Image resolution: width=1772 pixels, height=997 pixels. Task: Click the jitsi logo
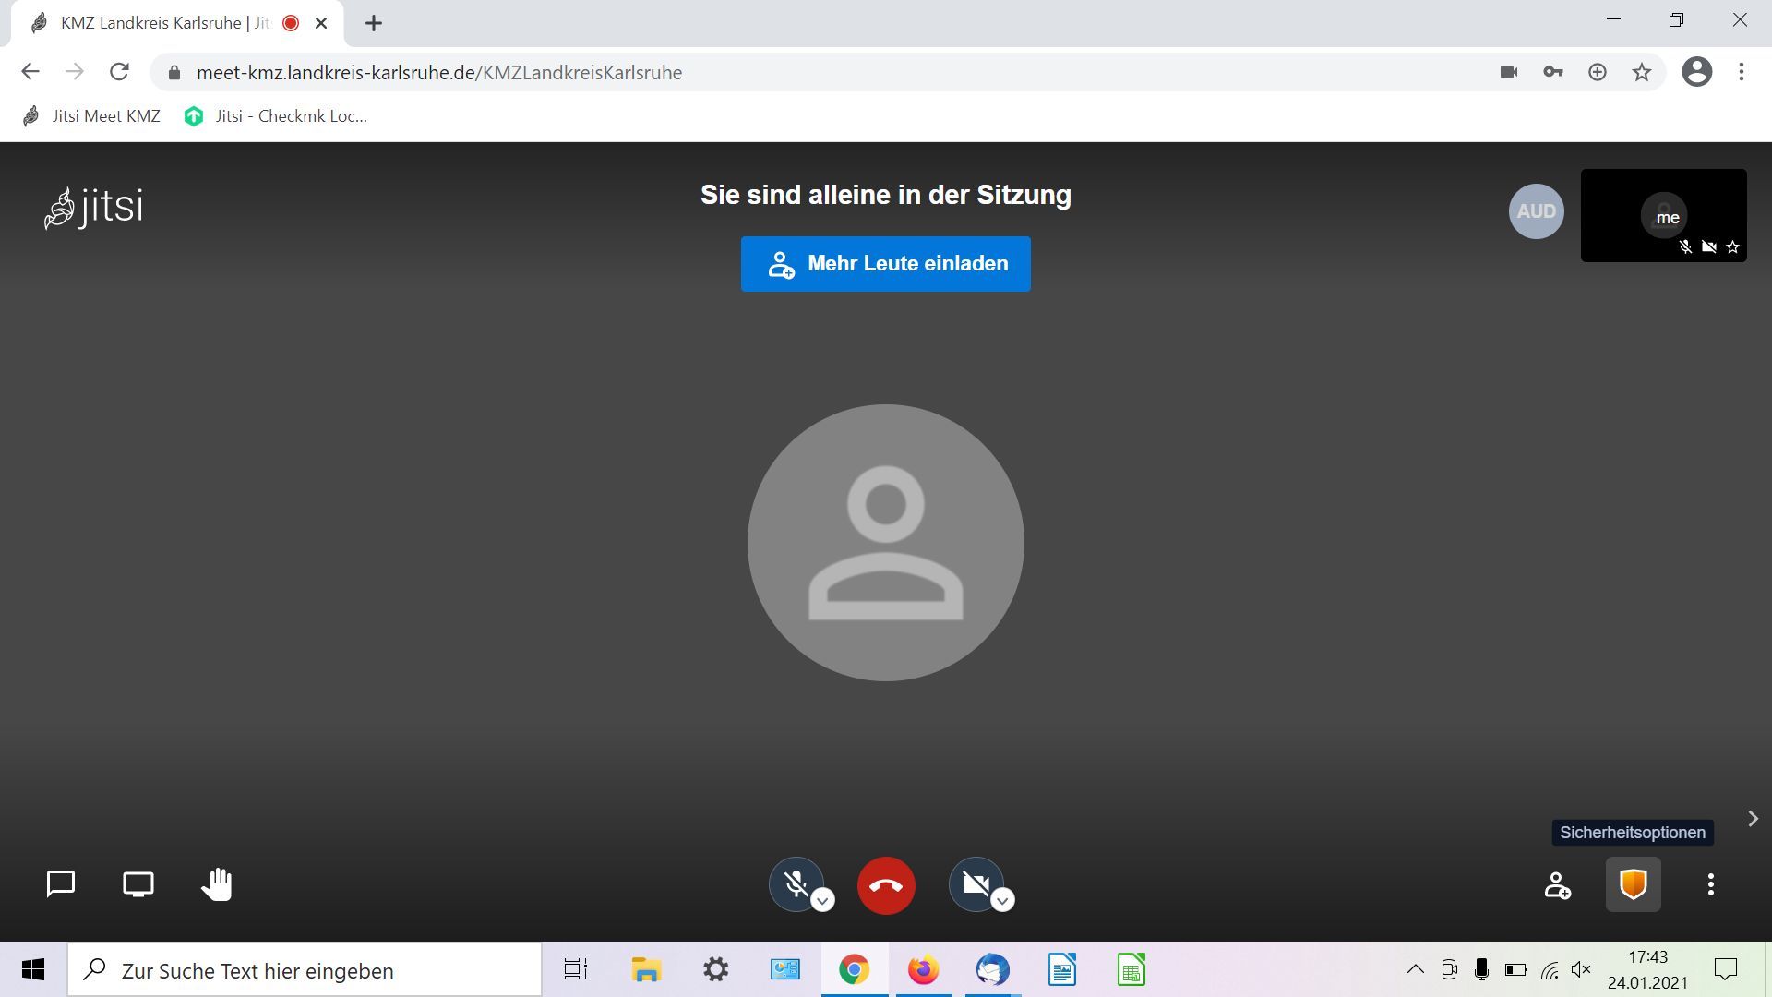(x=94, y=207)
